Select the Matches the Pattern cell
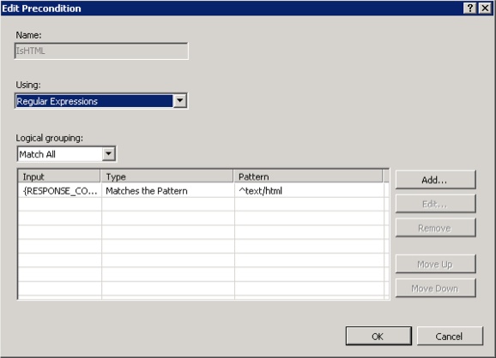Image resolution: width=496 pixels, height=358 pixels. coord(168,191)
